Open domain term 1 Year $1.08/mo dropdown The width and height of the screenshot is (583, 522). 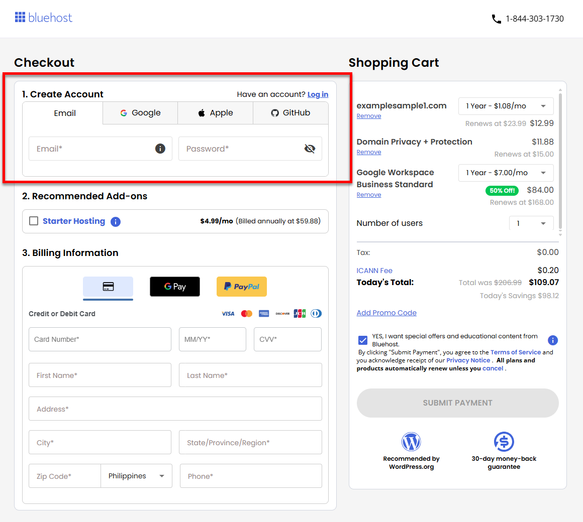coord(506,106)
